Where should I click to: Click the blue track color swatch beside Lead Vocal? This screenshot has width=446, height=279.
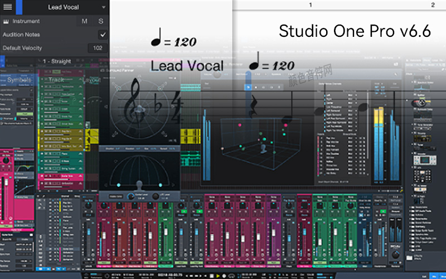(x=19, y=7)
